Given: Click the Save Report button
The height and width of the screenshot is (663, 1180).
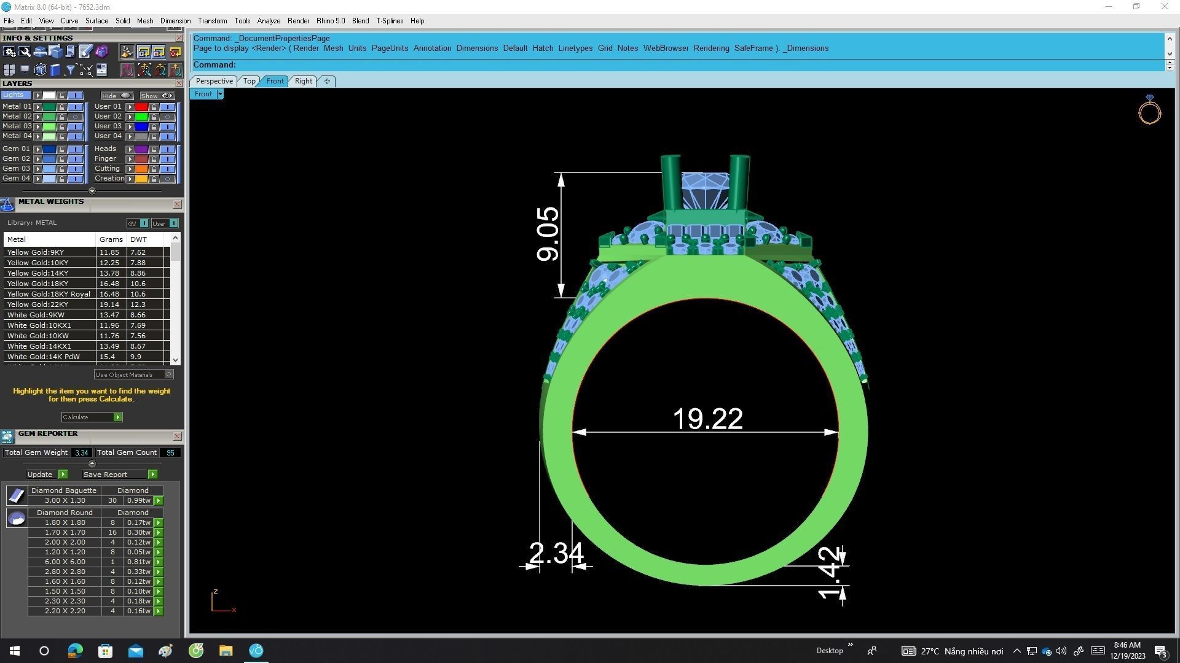Looking at the screenshot, I should 152,475.
